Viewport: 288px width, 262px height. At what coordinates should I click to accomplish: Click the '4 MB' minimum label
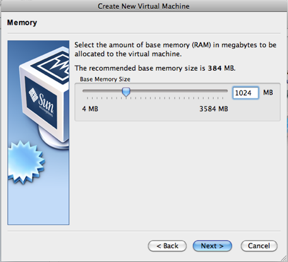tap(90, 109)
